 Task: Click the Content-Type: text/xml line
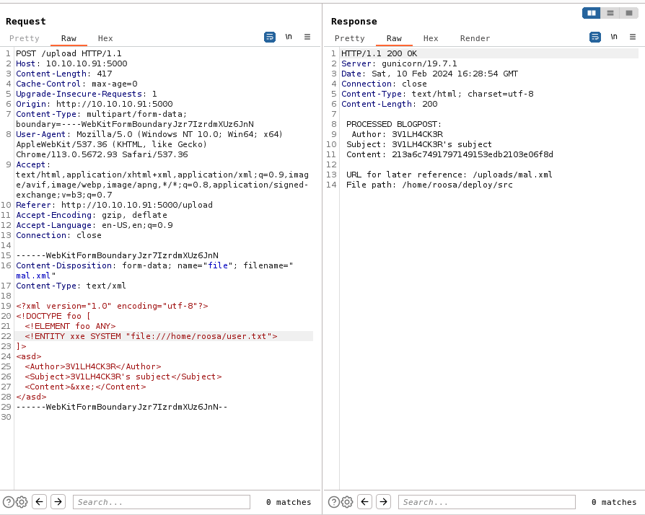71,286
